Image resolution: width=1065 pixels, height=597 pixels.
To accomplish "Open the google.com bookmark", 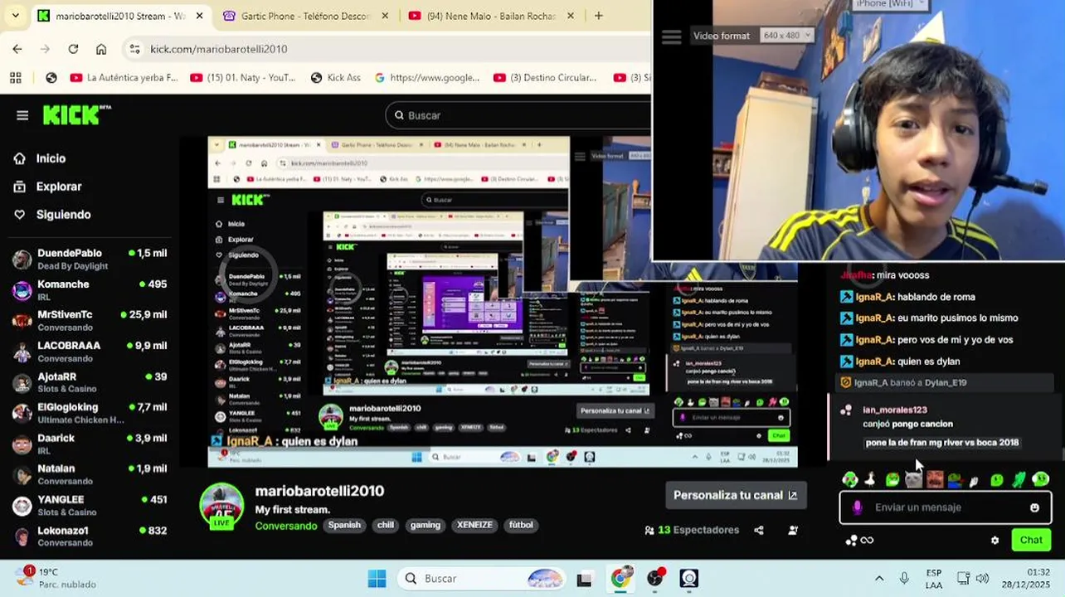I will coord(427,78).
